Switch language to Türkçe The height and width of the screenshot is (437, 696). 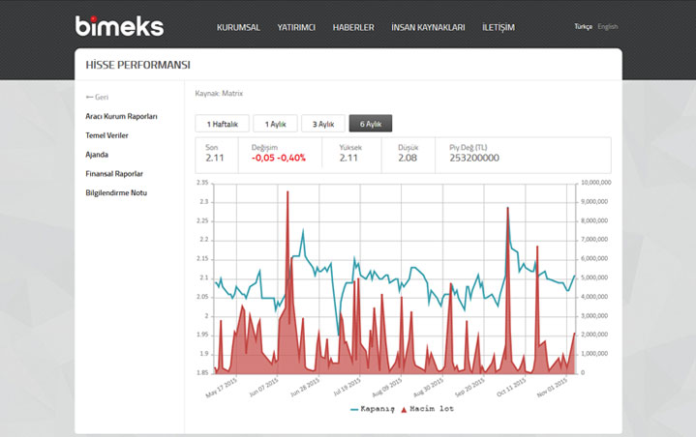point(584,27)
